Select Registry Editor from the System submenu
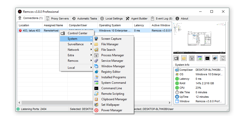Screen dimensions: 234x116 point(111,72)
